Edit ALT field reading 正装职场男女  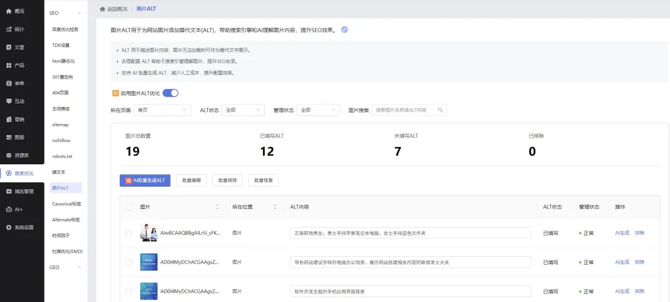[x=410, y=233]
